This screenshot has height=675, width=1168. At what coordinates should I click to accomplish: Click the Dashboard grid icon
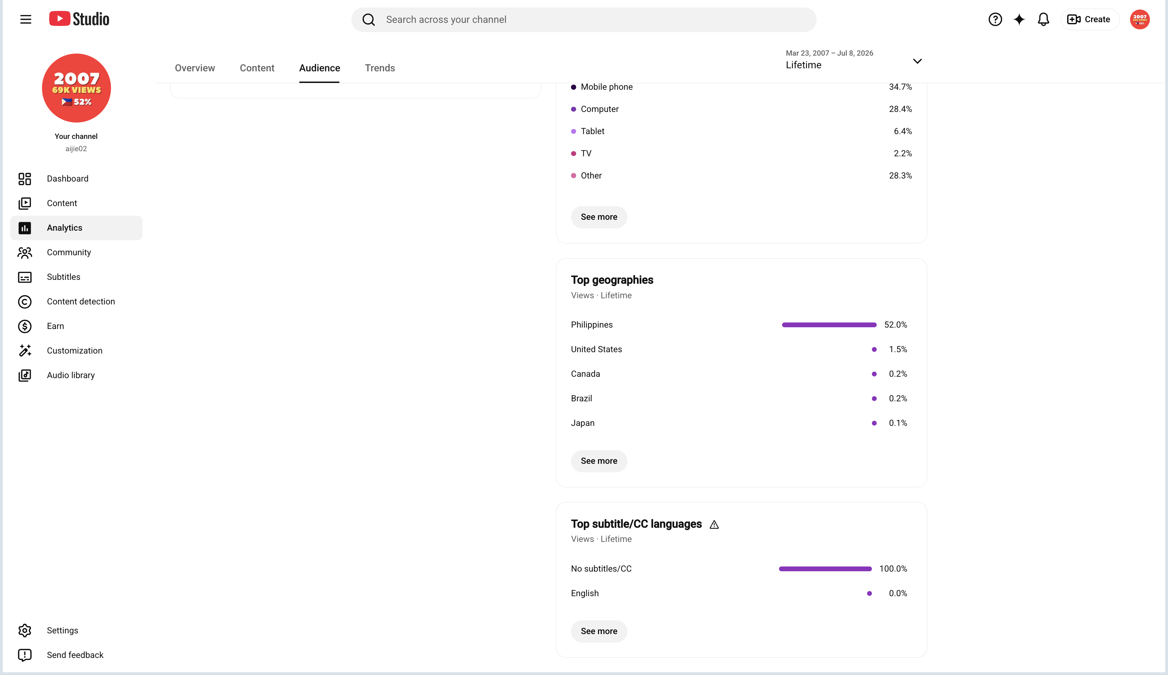(25, 179)
